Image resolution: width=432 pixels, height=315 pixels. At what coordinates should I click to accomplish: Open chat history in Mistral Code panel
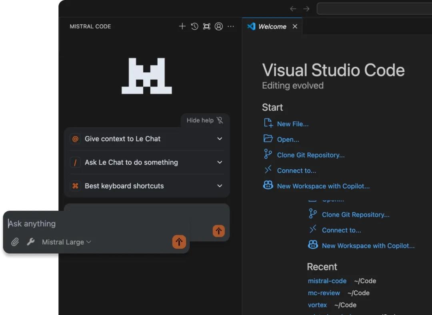(x=194, y=26)
